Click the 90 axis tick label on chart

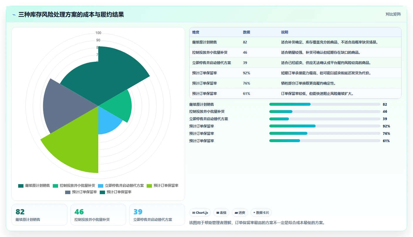pyautogui.click(x=98, y=40)
